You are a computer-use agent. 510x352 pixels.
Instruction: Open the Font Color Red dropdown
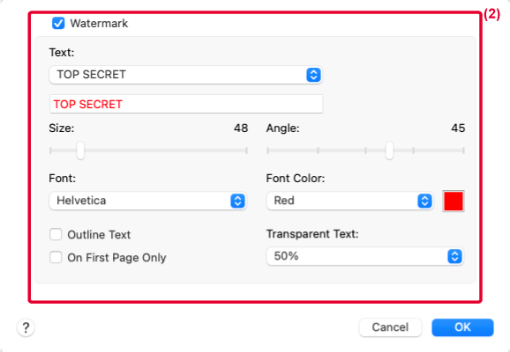pyautogui.click(x=350, y=201)
